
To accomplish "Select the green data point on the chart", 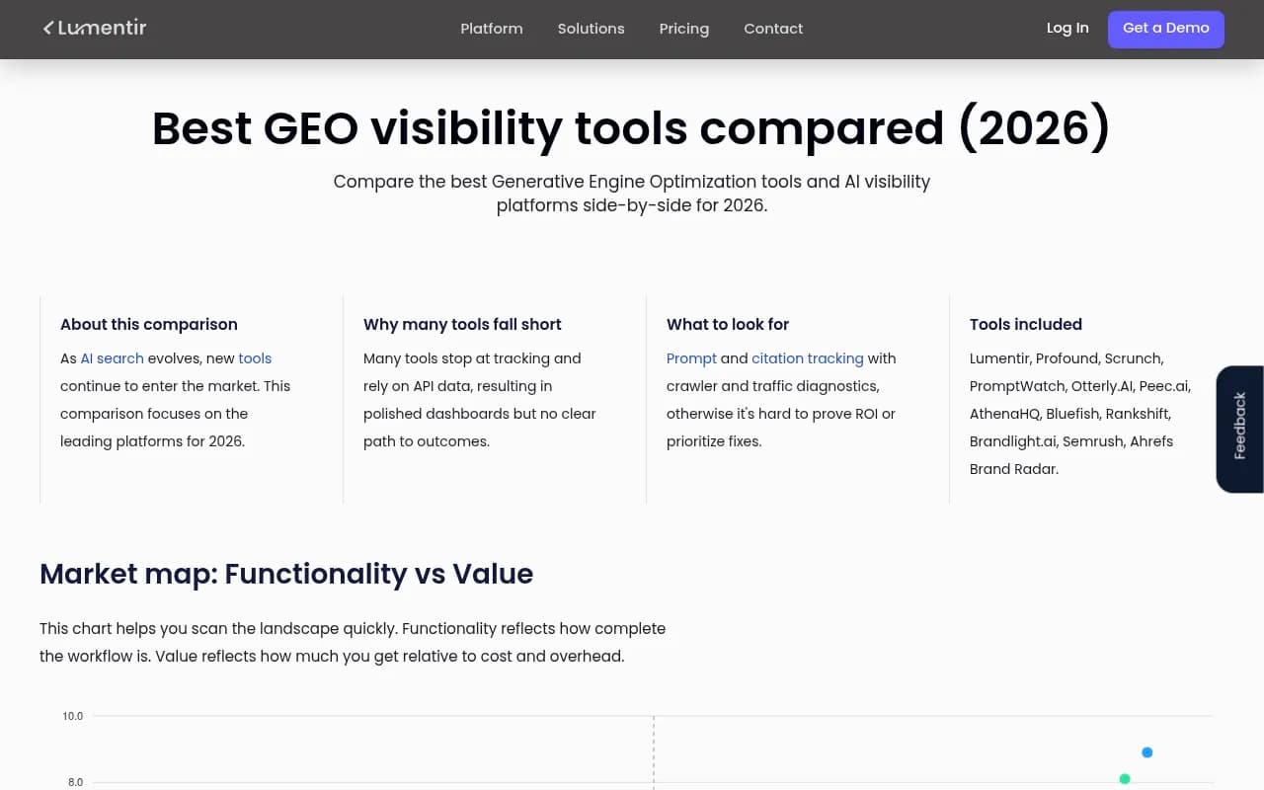I will click(1125, 779).
